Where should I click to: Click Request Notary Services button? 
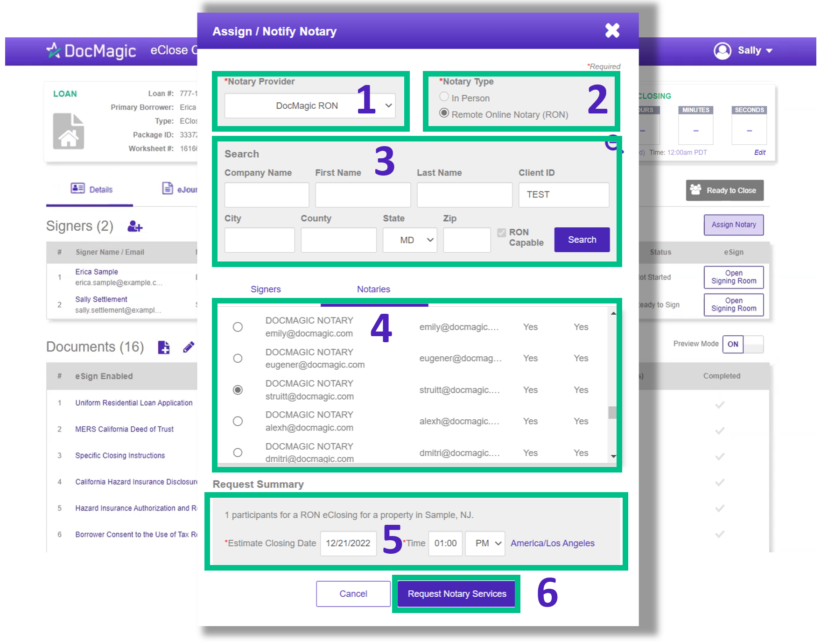(x=456, y=594)
